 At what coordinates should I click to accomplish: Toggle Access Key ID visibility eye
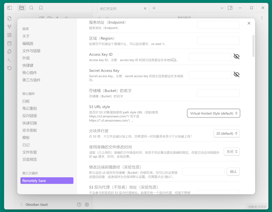click(236, 56)
